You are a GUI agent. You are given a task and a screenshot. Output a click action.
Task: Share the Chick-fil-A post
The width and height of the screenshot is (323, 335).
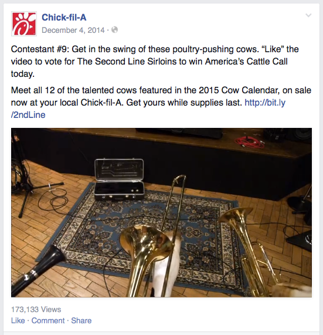(x=81, y=320)
